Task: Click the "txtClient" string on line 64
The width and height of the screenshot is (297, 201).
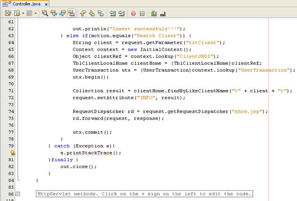Action: (x=202, y=43)
